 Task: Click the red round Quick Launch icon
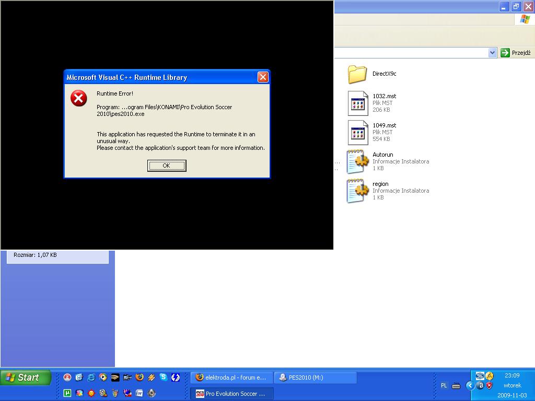67,377
